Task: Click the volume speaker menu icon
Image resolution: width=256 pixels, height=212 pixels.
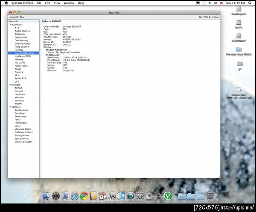Action: (215, 3)
